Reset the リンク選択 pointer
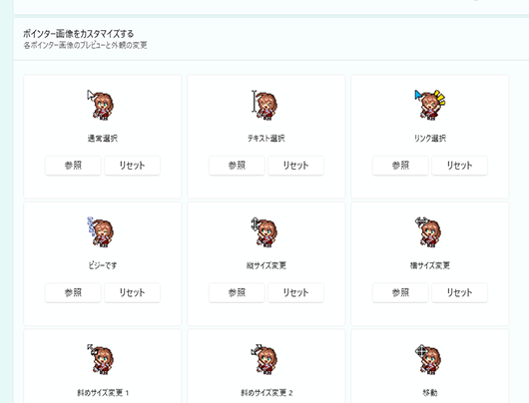The height and width of the screenshot is (403, 529). [x=459, y=166]
